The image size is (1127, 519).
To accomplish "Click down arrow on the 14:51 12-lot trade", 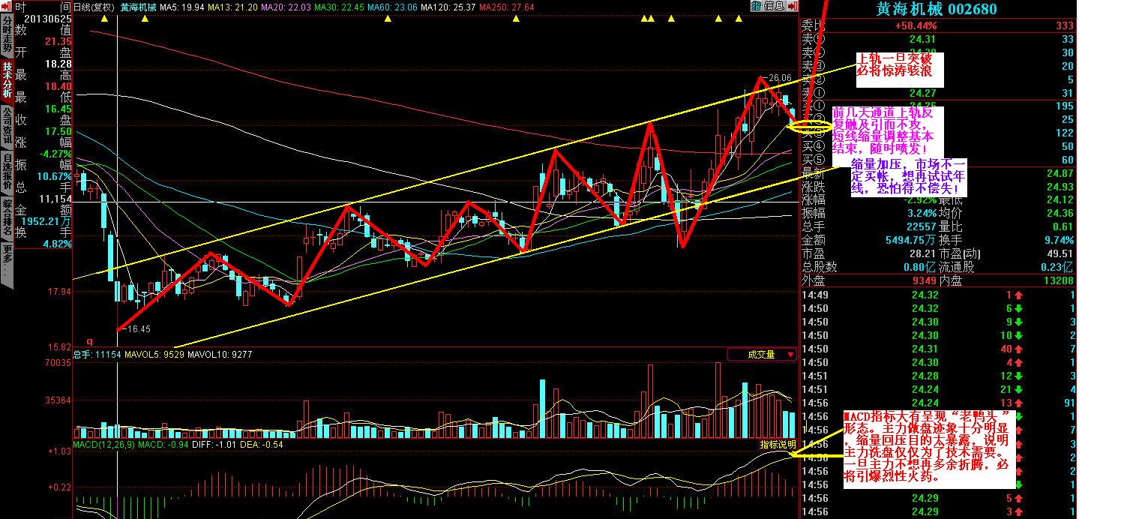I will click(x=1018, y=376).
